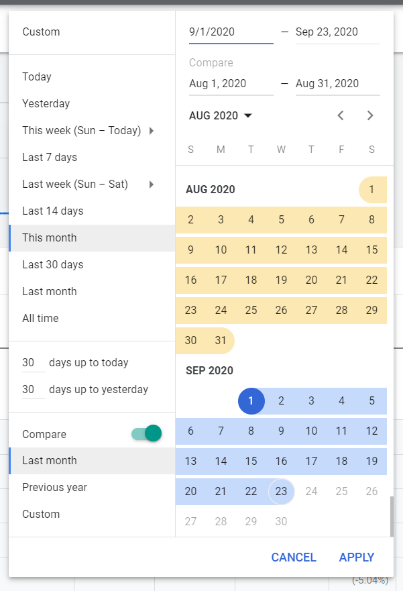
Task: Navigate to the previous month using left chevron
Action: pos(341,115)
